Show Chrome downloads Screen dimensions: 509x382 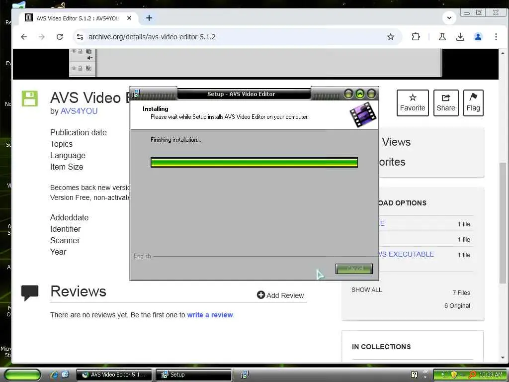click(x=460, y=37)
